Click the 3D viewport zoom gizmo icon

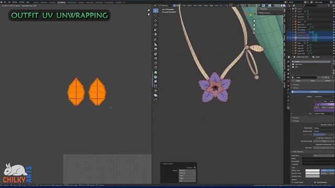click(254, 21)
